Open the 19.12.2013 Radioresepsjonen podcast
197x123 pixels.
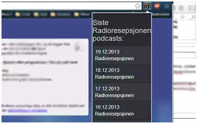122,55
